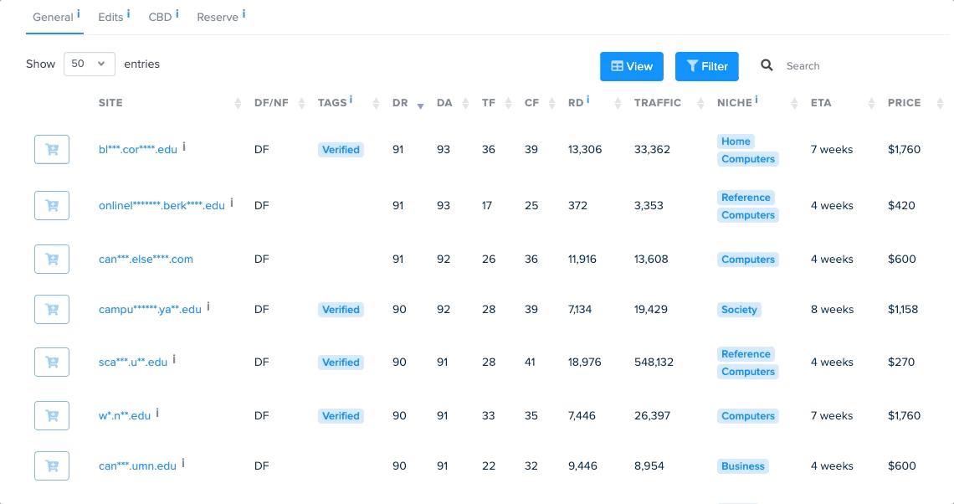Add can***.umn.edu to cart
Image resolution: width=954 pixels, height=504 pixels.
coord(52,466)
